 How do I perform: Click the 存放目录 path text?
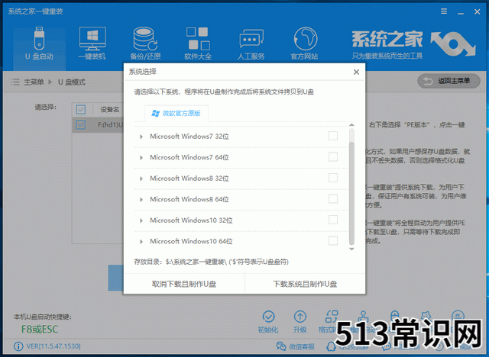point(211,262)
